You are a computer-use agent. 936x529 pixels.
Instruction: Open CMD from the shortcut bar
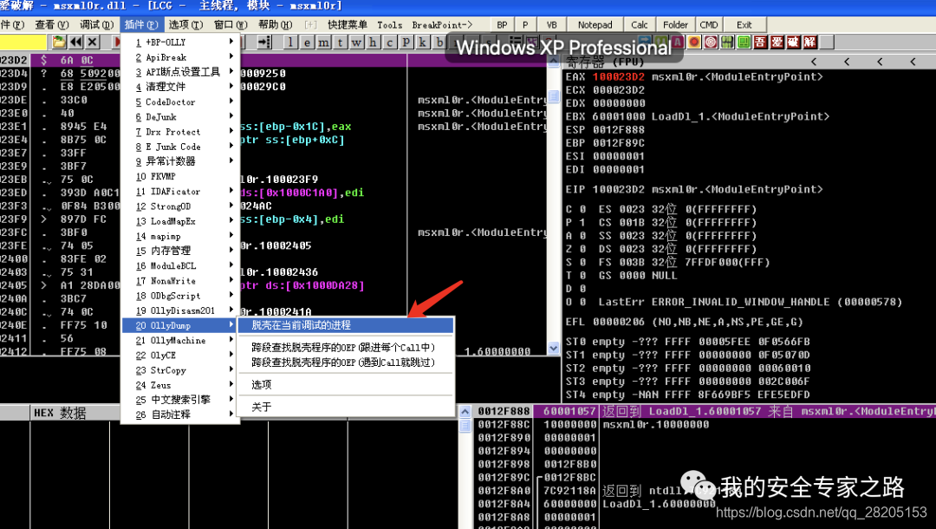pos(709,24)
